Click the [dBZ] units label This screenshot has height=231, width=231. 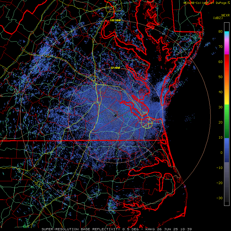tap(218, 18)
